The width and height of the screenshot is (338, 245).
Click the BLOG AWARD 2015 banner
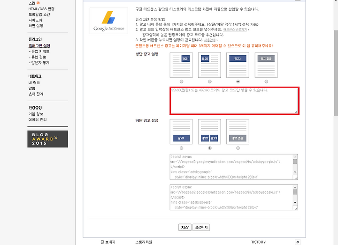point(47,139)
